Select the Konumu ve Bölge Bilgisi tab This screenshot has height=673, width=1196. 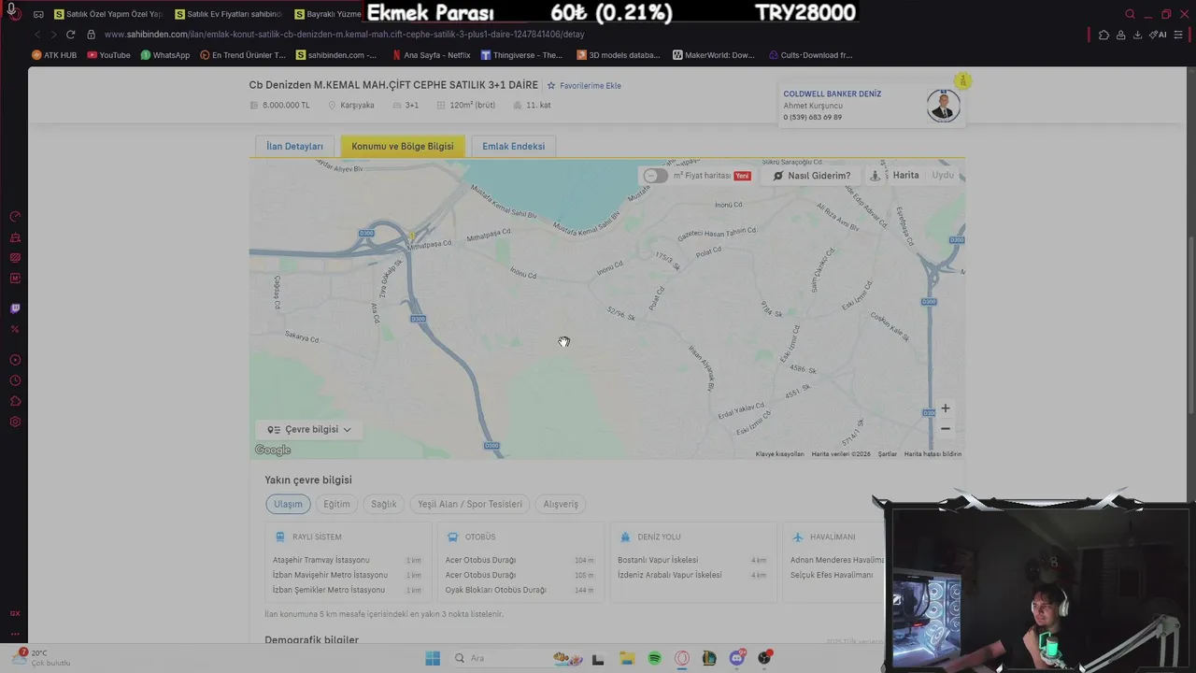click(x=403, y=146)
